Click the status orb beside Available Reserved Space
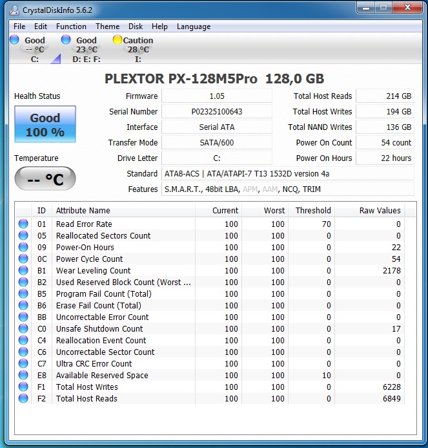This screenshot has height=448, width=428. point(23,376)
